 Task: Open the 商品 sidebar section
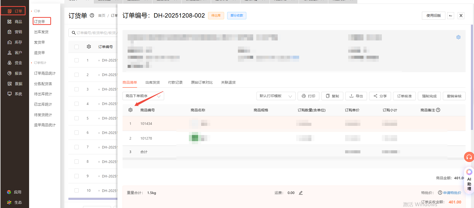15,22
